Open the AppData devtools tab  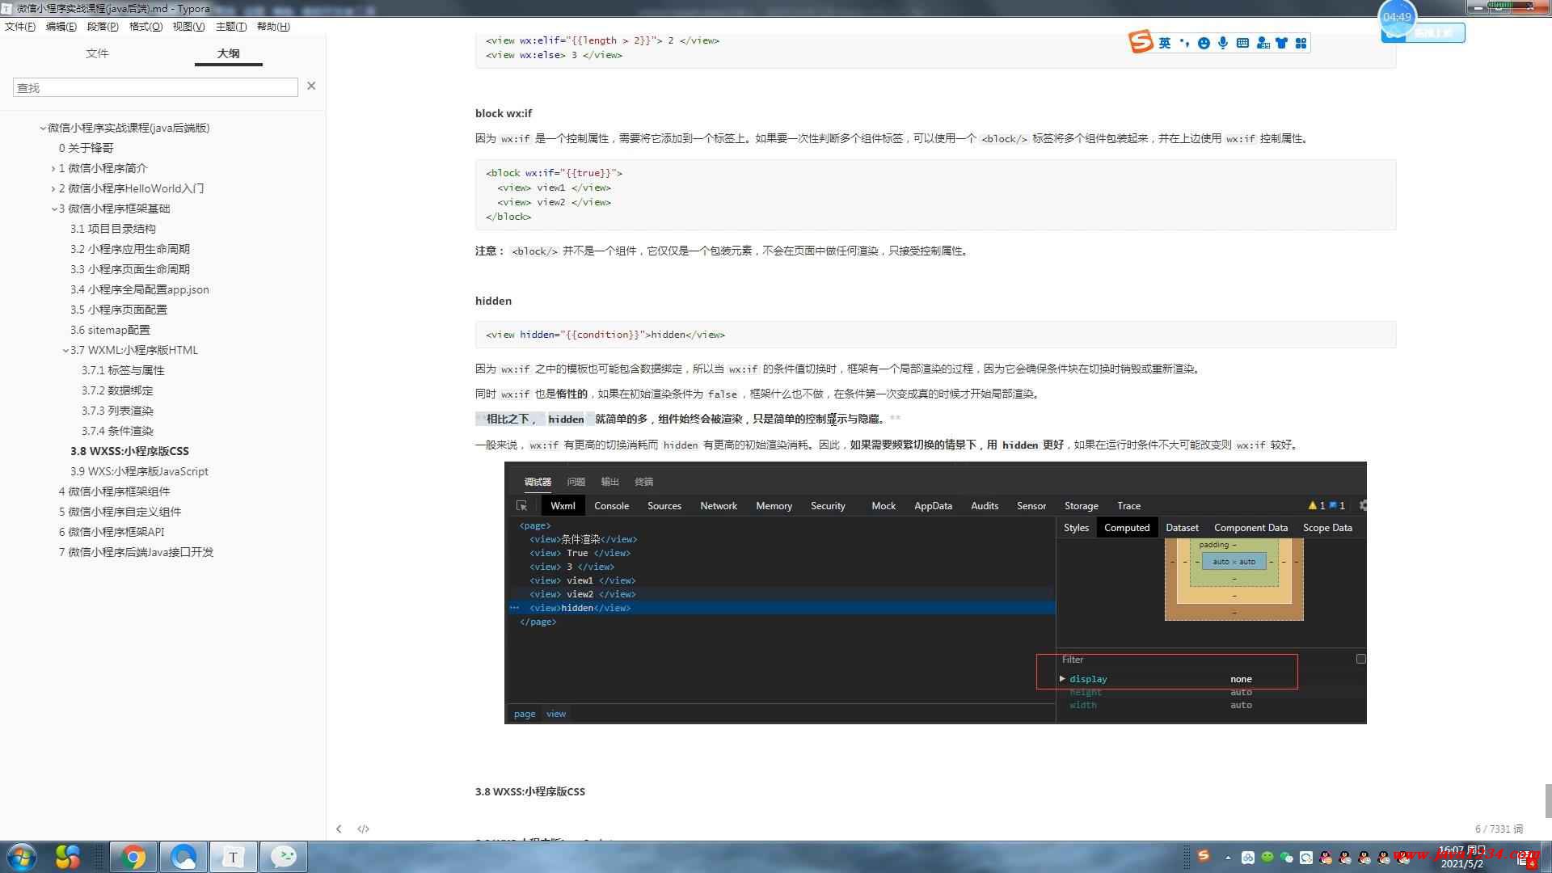click(x=933, y=506)
